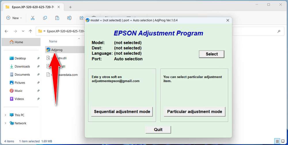Image resolution: width=288 pixels, height=145 pixels.
Task: Add a new Explorer tab
Action: [x=70, y=7]
